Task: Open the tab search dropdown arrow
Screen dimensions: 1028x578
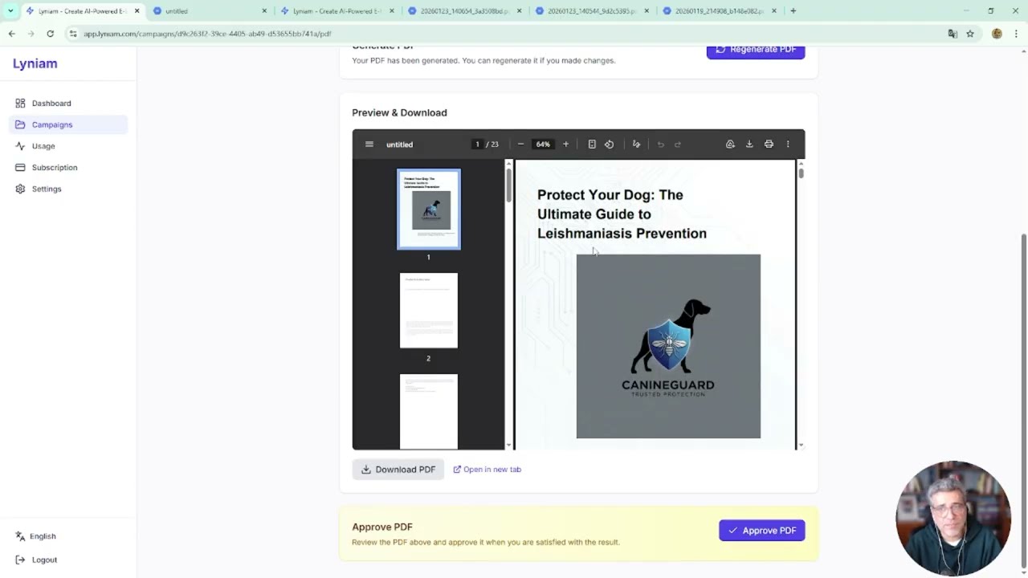Action: (x=10, y=11)
